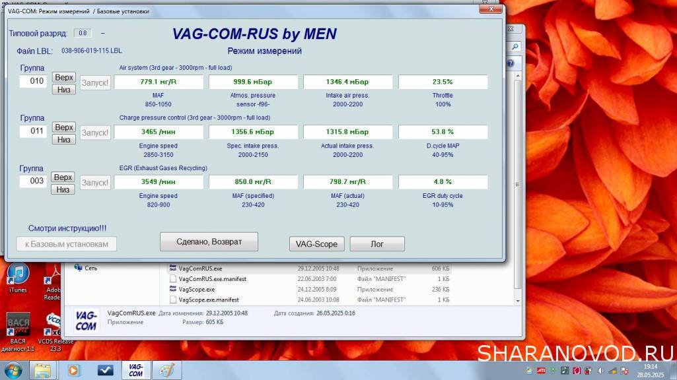
Task: Launch Windows Media Player from taskbar
Action: pos(74,370)
